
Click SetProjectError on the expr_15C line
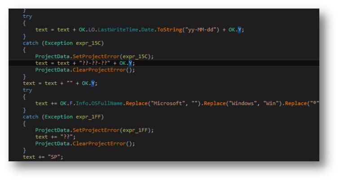96,57
